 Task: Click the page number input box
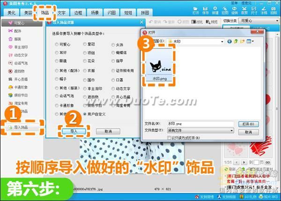point(257,162)
